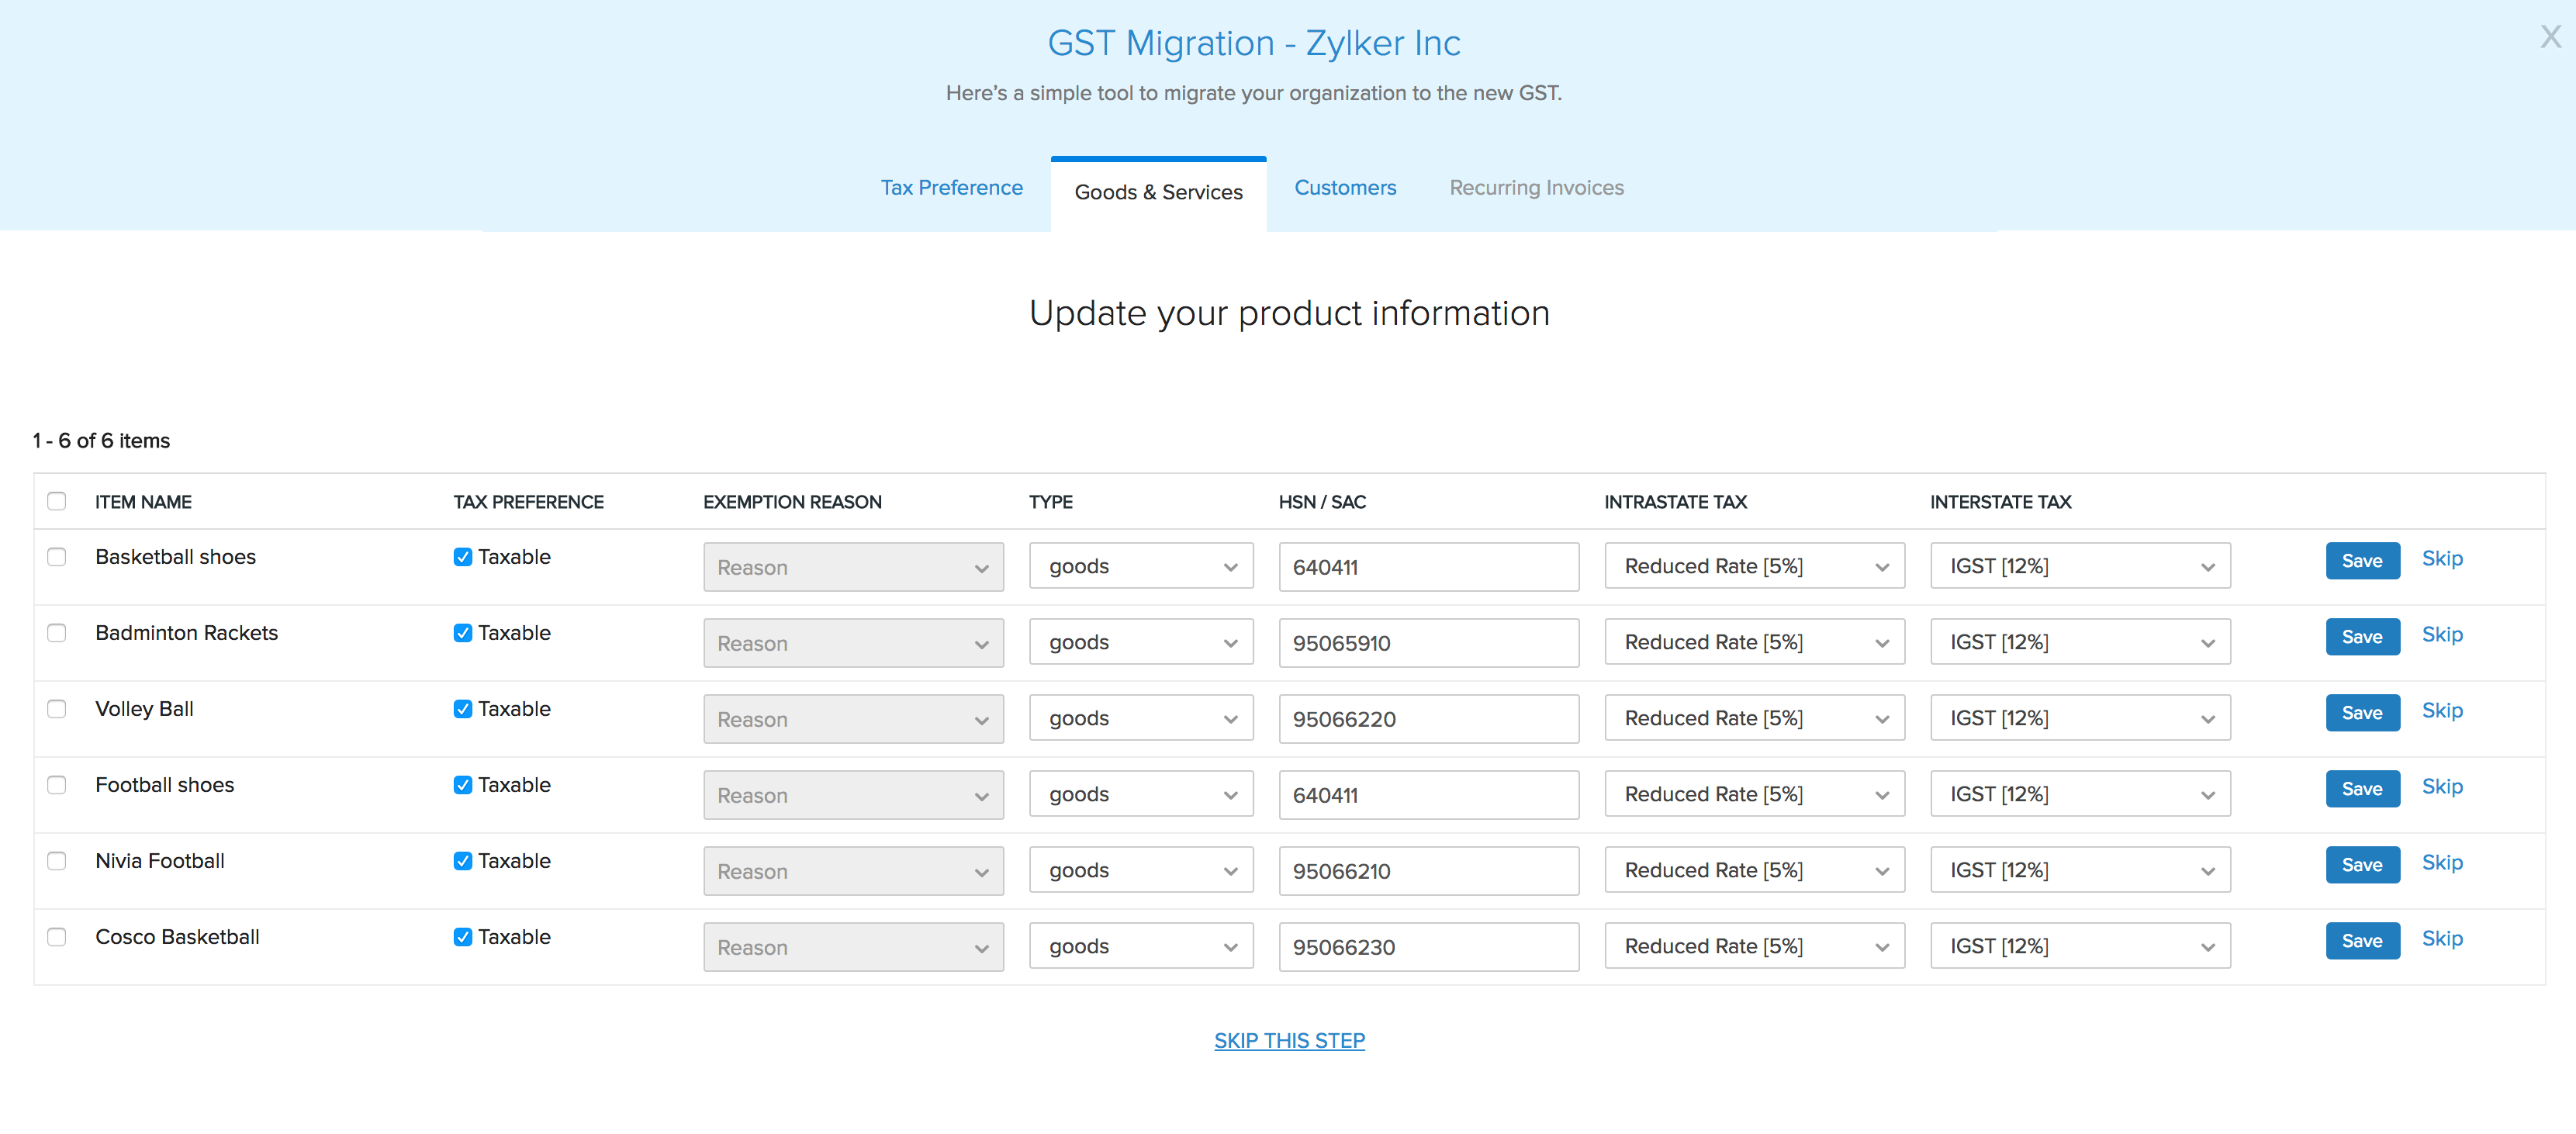Image resolution: width=2576 pixels, height=1134 pixels.
Task: Expand Intrastate Tax dropdown for Cosco Basketball
Action: coord(1753,947)
